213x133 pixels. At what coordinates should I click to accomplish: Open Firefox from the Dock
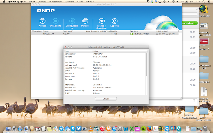149,129
